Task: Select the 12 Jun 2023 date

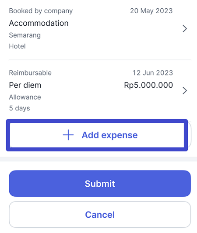Action: (x=153, y=73)
